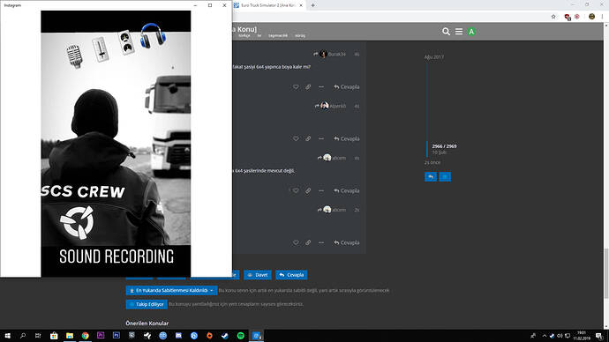Viewport: 609px width, 342px height.
Task: Open the volume icon in system tray
Action: [560, 336]
